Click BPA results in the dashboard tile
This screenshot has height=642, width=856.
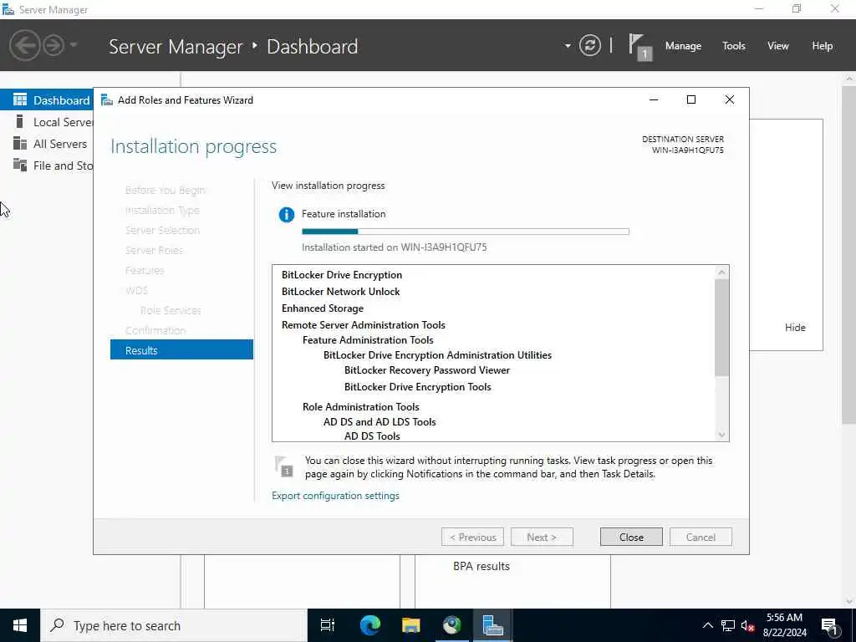click(481, 566)
